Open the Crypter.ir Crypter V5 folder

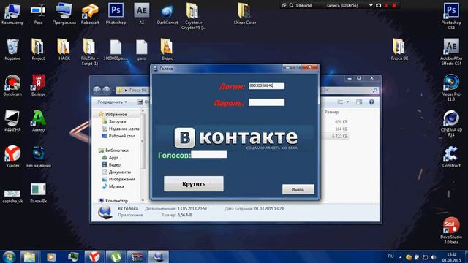[193, 16]
